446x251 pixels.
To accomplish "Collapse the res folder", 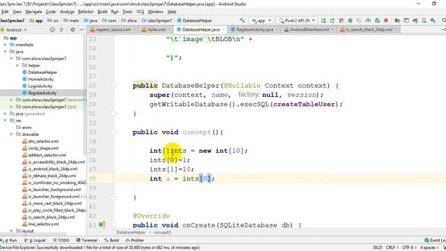I will (x=5, y=121).
